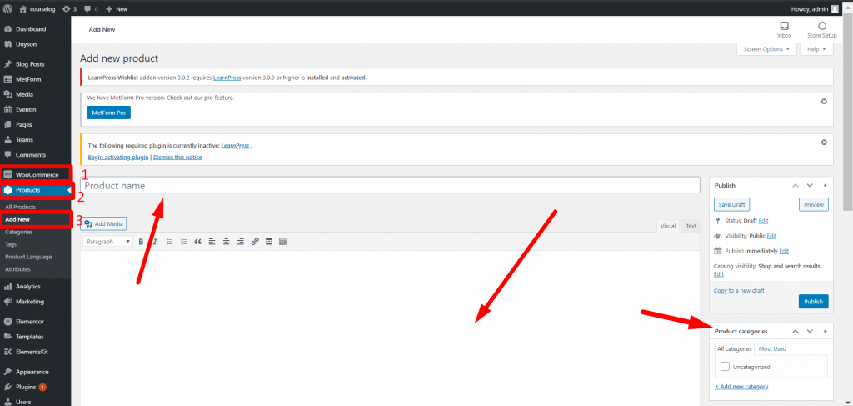Open the Store Setup icon

(821, 29)
